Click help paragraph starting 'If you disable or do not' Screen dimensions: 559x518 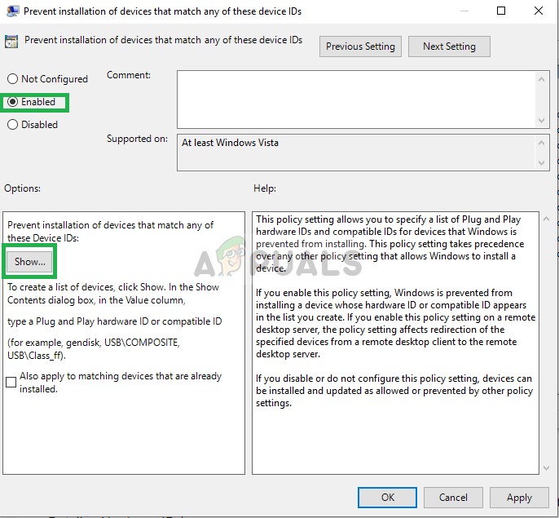(x=394, y=391)
